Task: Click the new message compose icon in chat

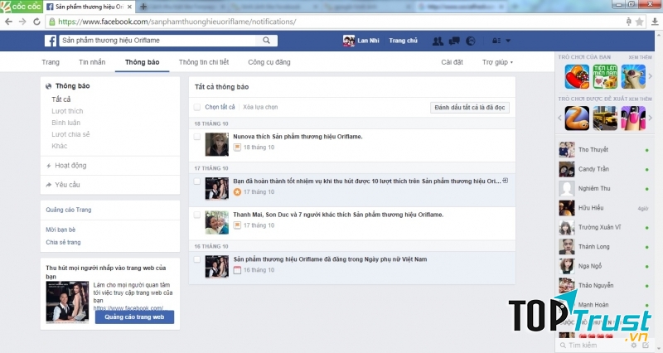Action: click(646, 346)
